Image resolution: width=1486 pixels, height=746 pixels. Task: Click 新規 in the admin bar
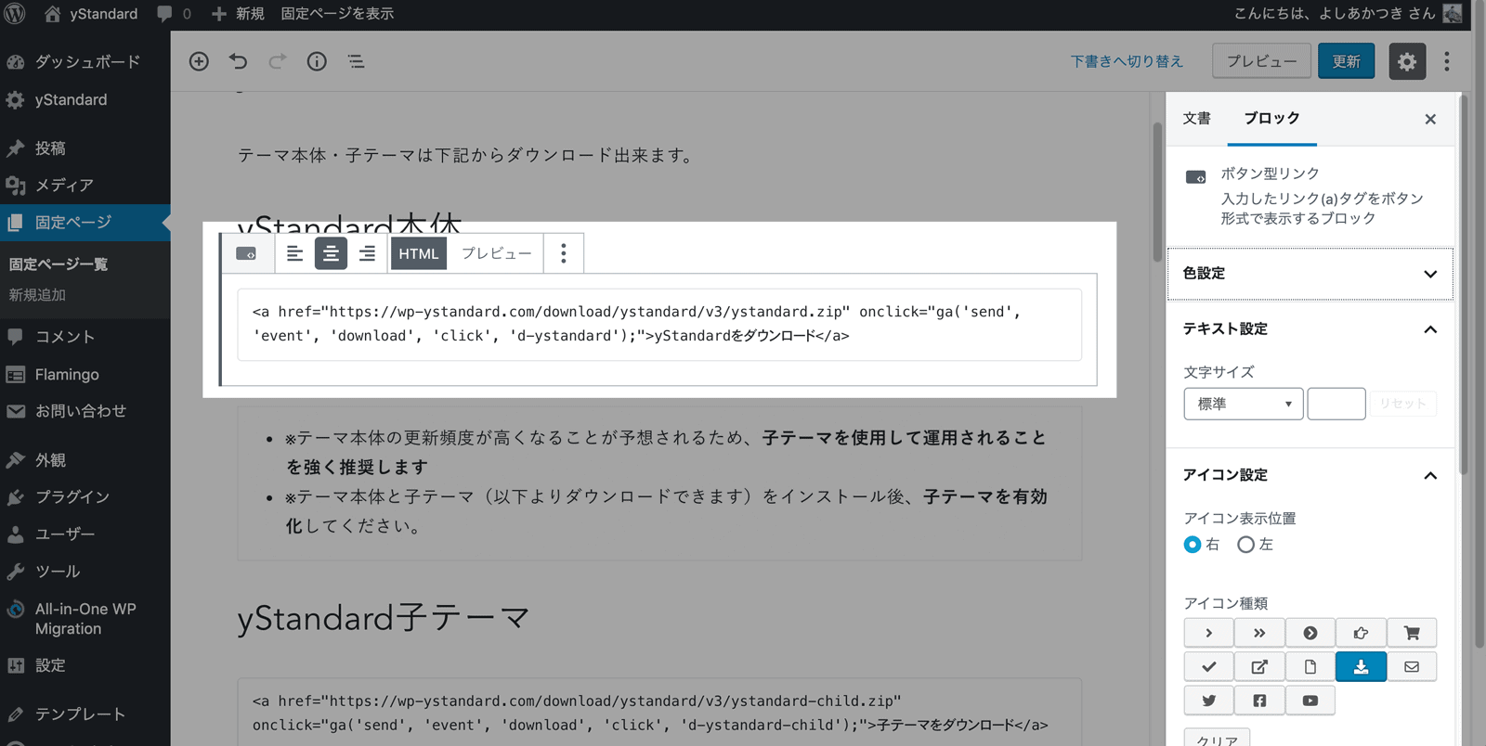tap(238, 14)
